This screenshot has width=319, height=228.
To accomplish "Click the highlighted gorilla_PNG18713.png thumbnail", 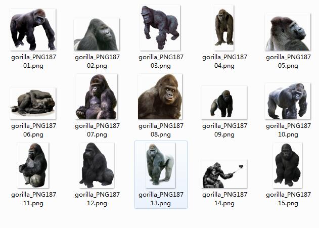I will click(160, 165).
